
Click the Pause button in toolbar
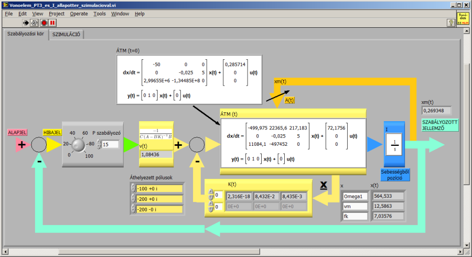point(53,23)
